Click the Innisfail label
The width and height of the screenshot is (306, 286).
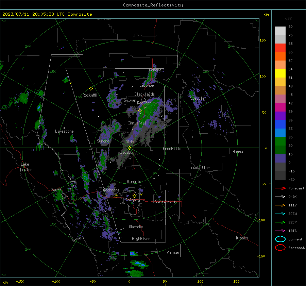[x=137, y=123]
